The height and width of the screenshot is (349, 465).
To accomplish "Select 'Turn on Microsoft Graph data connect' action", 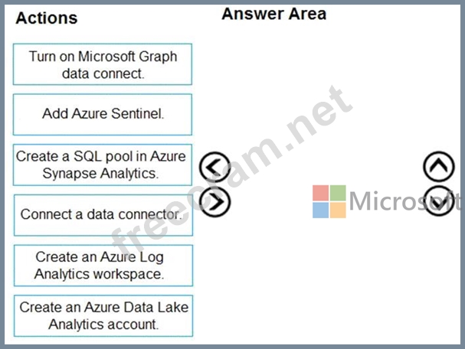I will (103, 64).
